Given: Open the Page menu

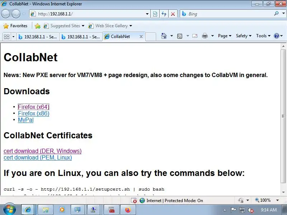Looking at the screenshot, I should [225, 36].
